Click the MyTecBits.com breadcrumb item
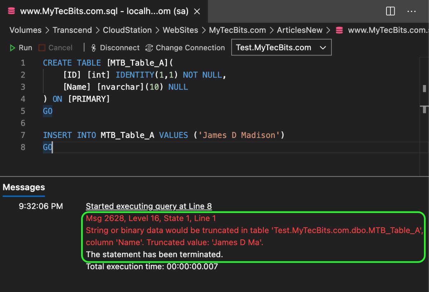Image resolution: width=429 pixels, height=292 pixels. click(x=238, y=30)
